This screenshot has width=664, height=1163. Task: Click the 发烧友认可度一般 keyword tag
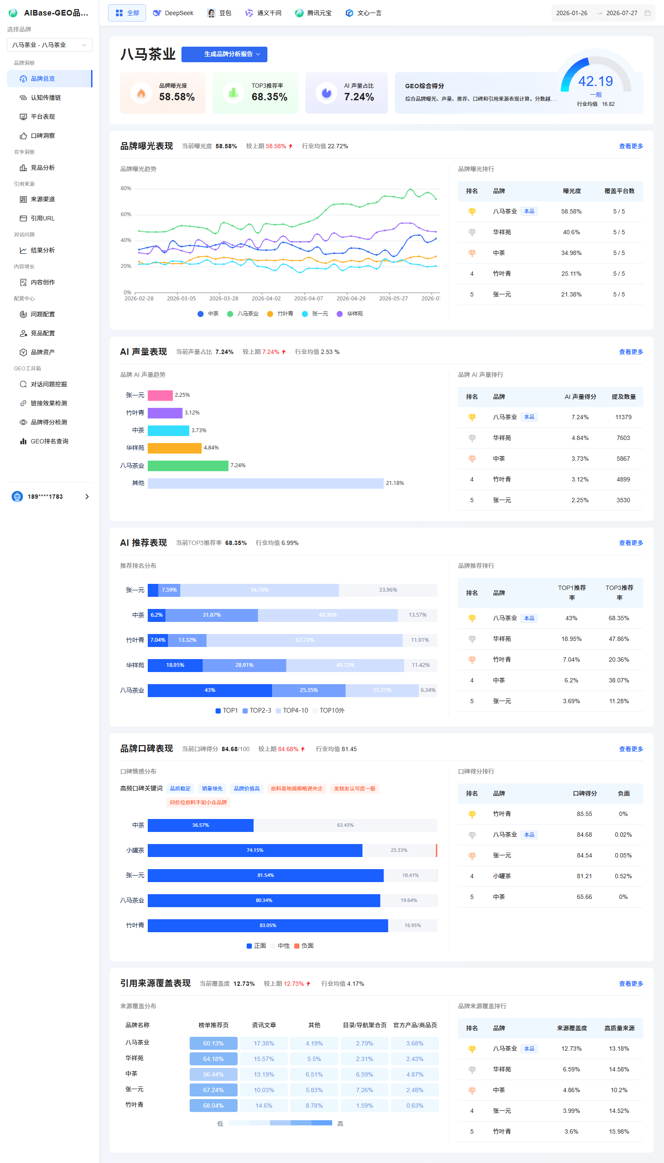(x=354, y=789)
